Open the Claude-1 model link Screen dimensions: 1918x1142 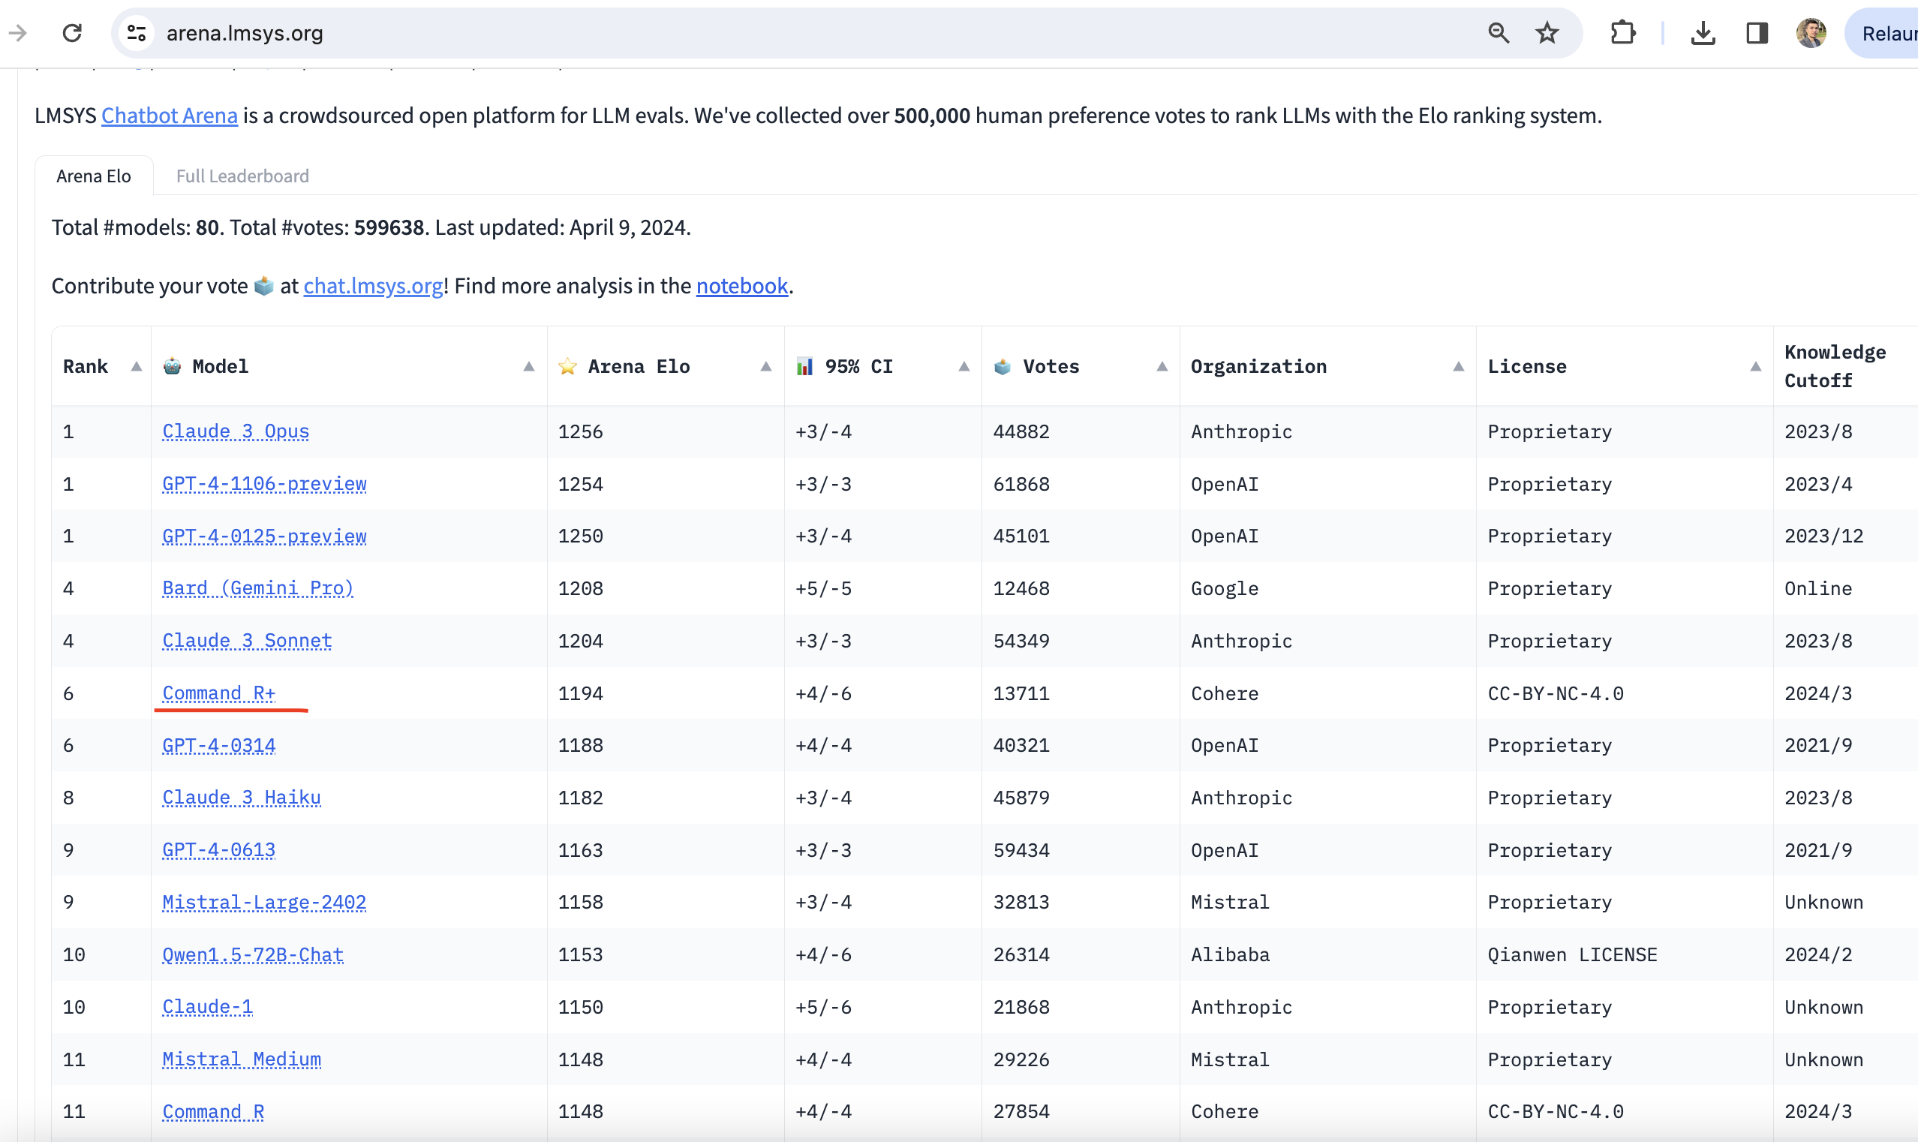(x=207, y=1008)
